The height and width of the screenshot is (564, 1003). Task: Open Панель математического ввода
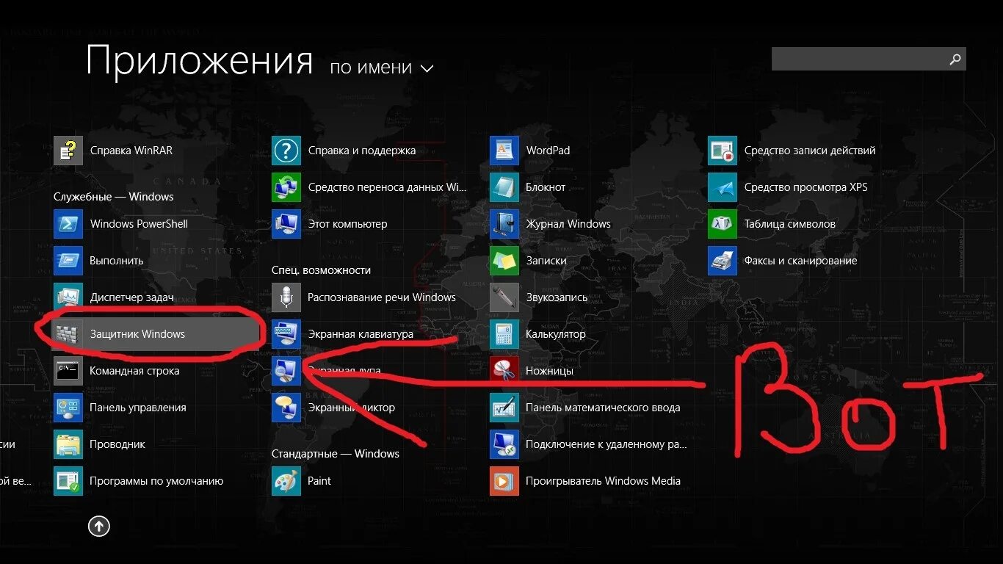(x=585, y=408)
